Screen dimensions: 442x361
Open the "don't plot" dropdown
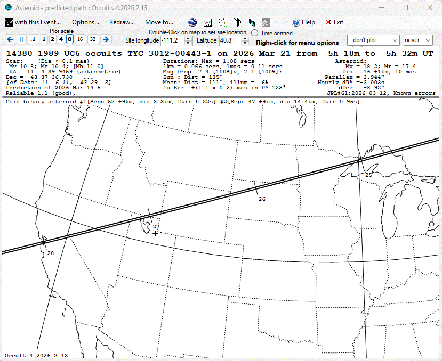point(373,40)
